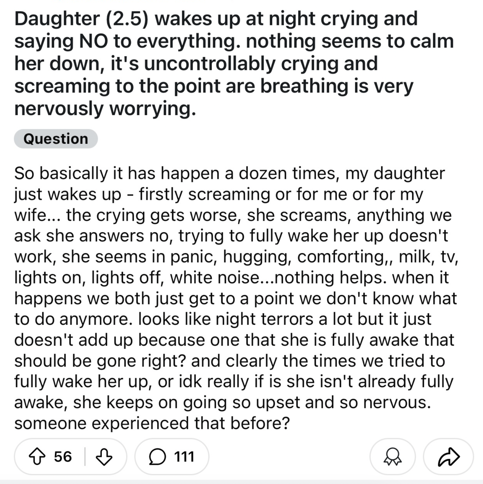483x484 pixels.
Task: Click the sentence "someone experienced that before?"
Action: [x=152, y=423]
